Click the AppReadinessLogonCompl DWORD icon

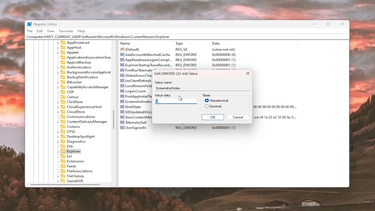pos(122,60)
